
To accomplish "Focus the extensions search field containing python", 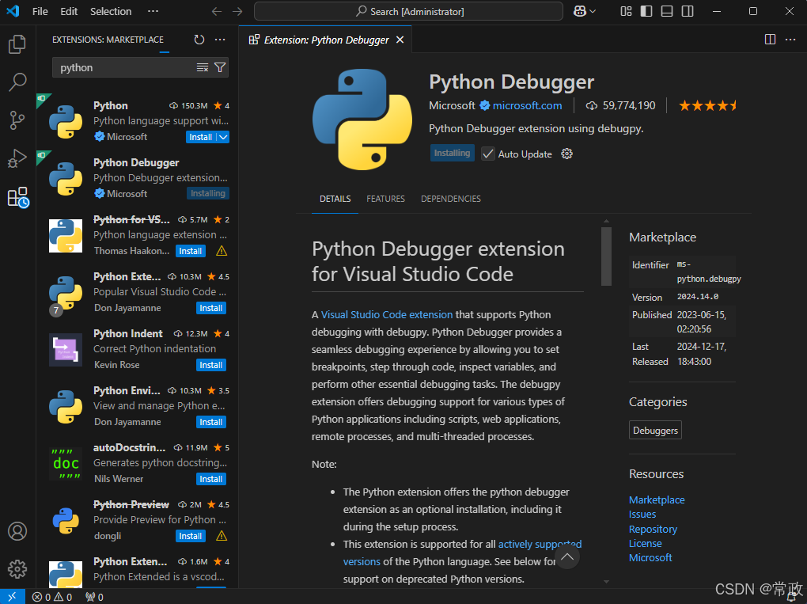I will click(126, 67).
